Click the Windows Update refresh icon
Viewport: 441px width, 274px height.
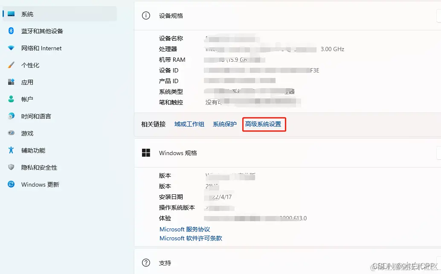pos(11,185)
